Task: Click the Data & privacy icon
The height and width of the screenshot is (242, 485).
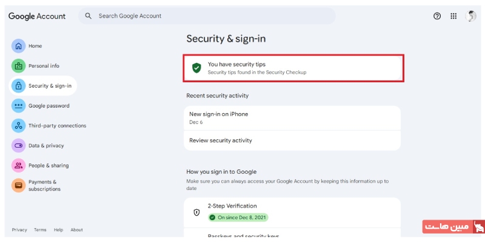Action: coord(19,146)
